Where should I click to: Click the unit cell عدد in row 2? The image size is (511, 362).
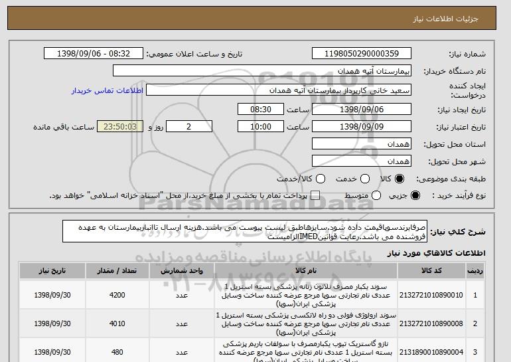[x=182, y=323]
